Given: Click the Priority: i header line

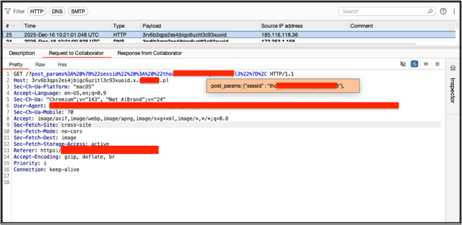Looking at the screenshot, I should pyautogui.click(x=30, y=163).
